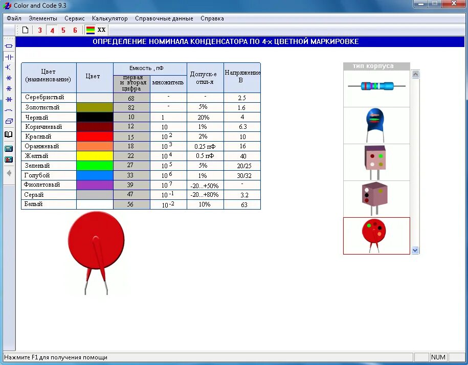Click voltage cell 6.3
468x365 pixels.
[x=242, y=127]
